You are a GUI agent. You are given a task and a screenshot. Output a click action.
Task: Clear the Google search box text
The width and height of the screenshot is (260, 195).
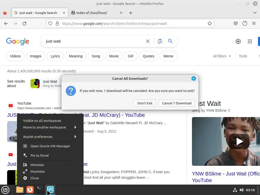148,41
